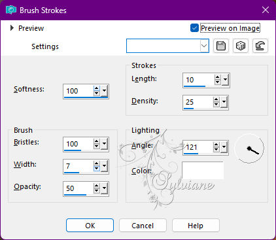This screenshot has width=276, height=240.
Task: Open the Bristles slider dropdown arrow
Action: (105, 144)
